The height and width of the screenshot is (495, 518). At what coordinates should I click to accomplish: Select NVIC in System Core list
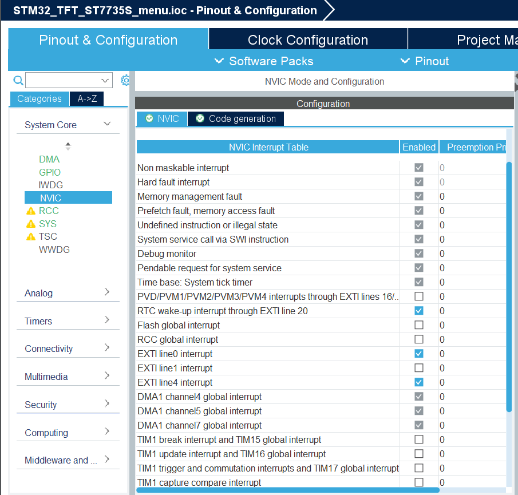pyautogui.click(x=68, y=198)
